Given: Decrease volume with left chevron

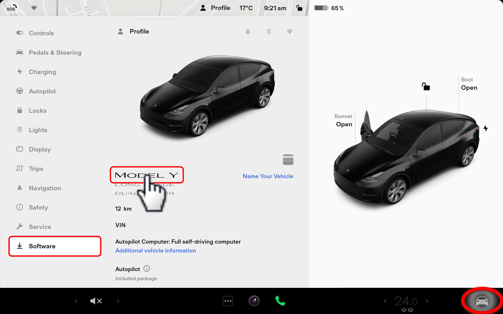Looking at the screenshot, I should 76,301.
